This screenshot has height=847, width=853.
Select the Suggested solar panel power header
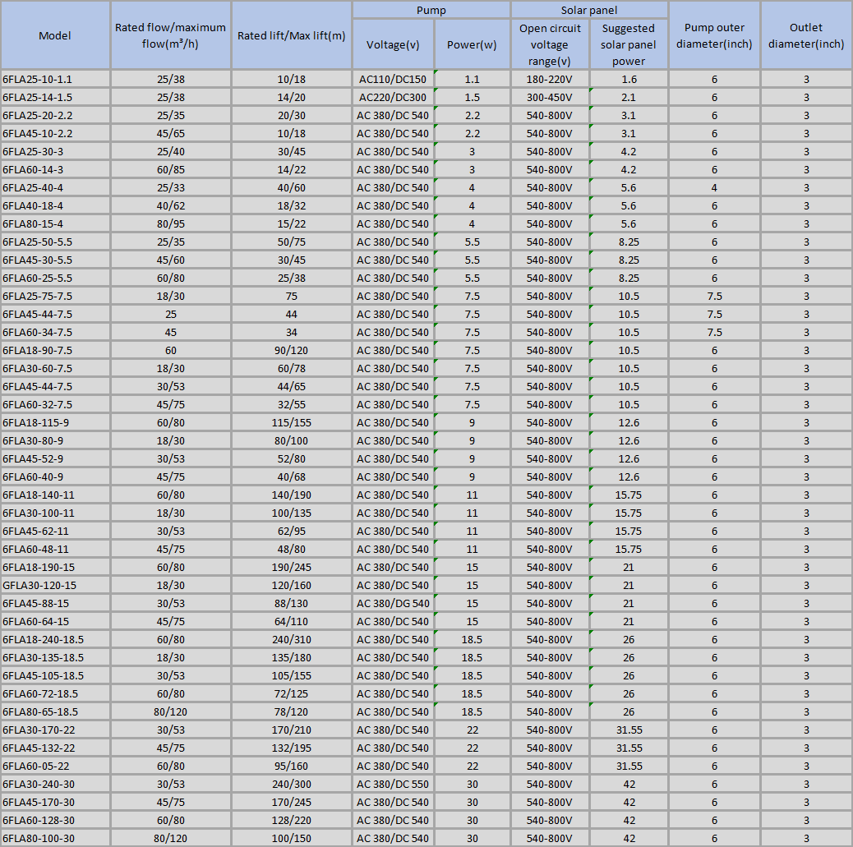[629, 44]
